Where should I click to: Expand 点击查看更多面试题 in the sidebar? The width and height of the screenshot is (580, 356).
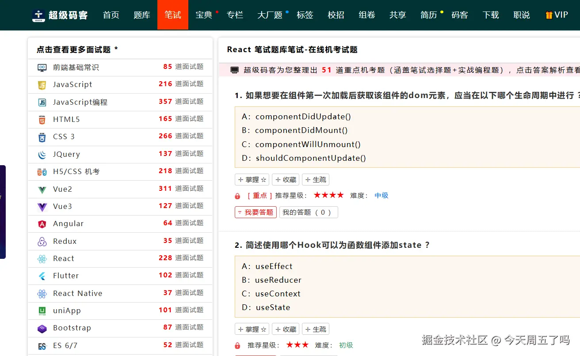coord(76,49)
